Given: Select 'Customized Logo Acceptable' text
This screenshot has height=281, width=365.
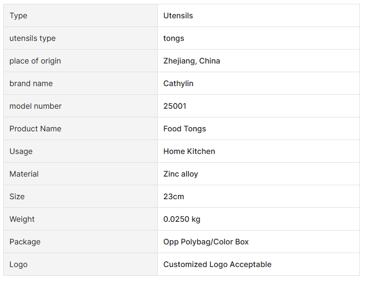Looking at the screenshot, I should (x=217, y=265).
